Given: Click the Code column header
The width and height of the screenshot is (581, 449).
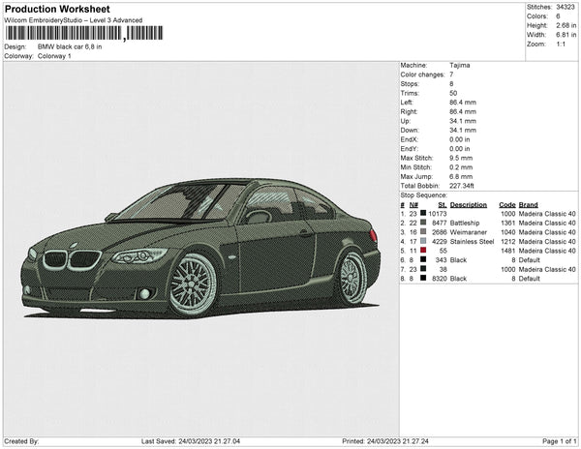Looking at the screenshot, I should coord(506,205).
